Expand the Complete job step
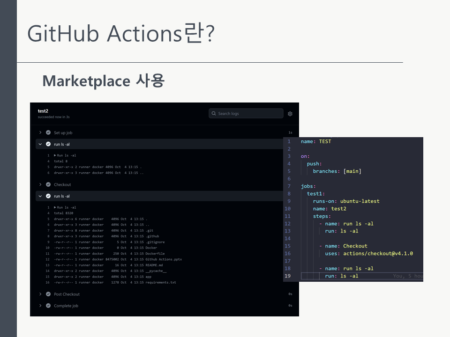Viewport: 450px width, 337px height. pos(40,306)
